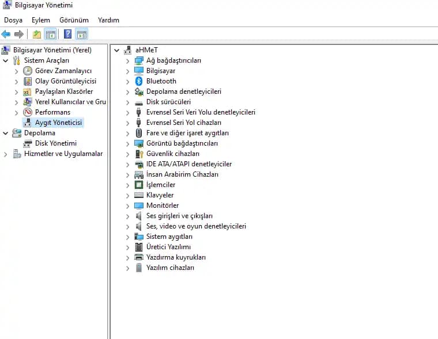The width and height of the screenshot is (438, 339).
Task: Click the Help question mark toolbar icon
Action: (67, 35)
